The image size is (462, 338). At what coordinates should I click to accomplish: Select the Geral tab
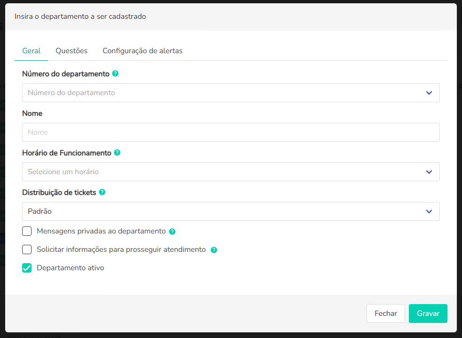[32, 51]
